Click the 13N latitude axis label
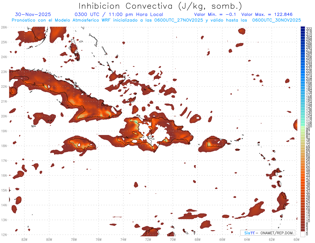 pos(4,220)
